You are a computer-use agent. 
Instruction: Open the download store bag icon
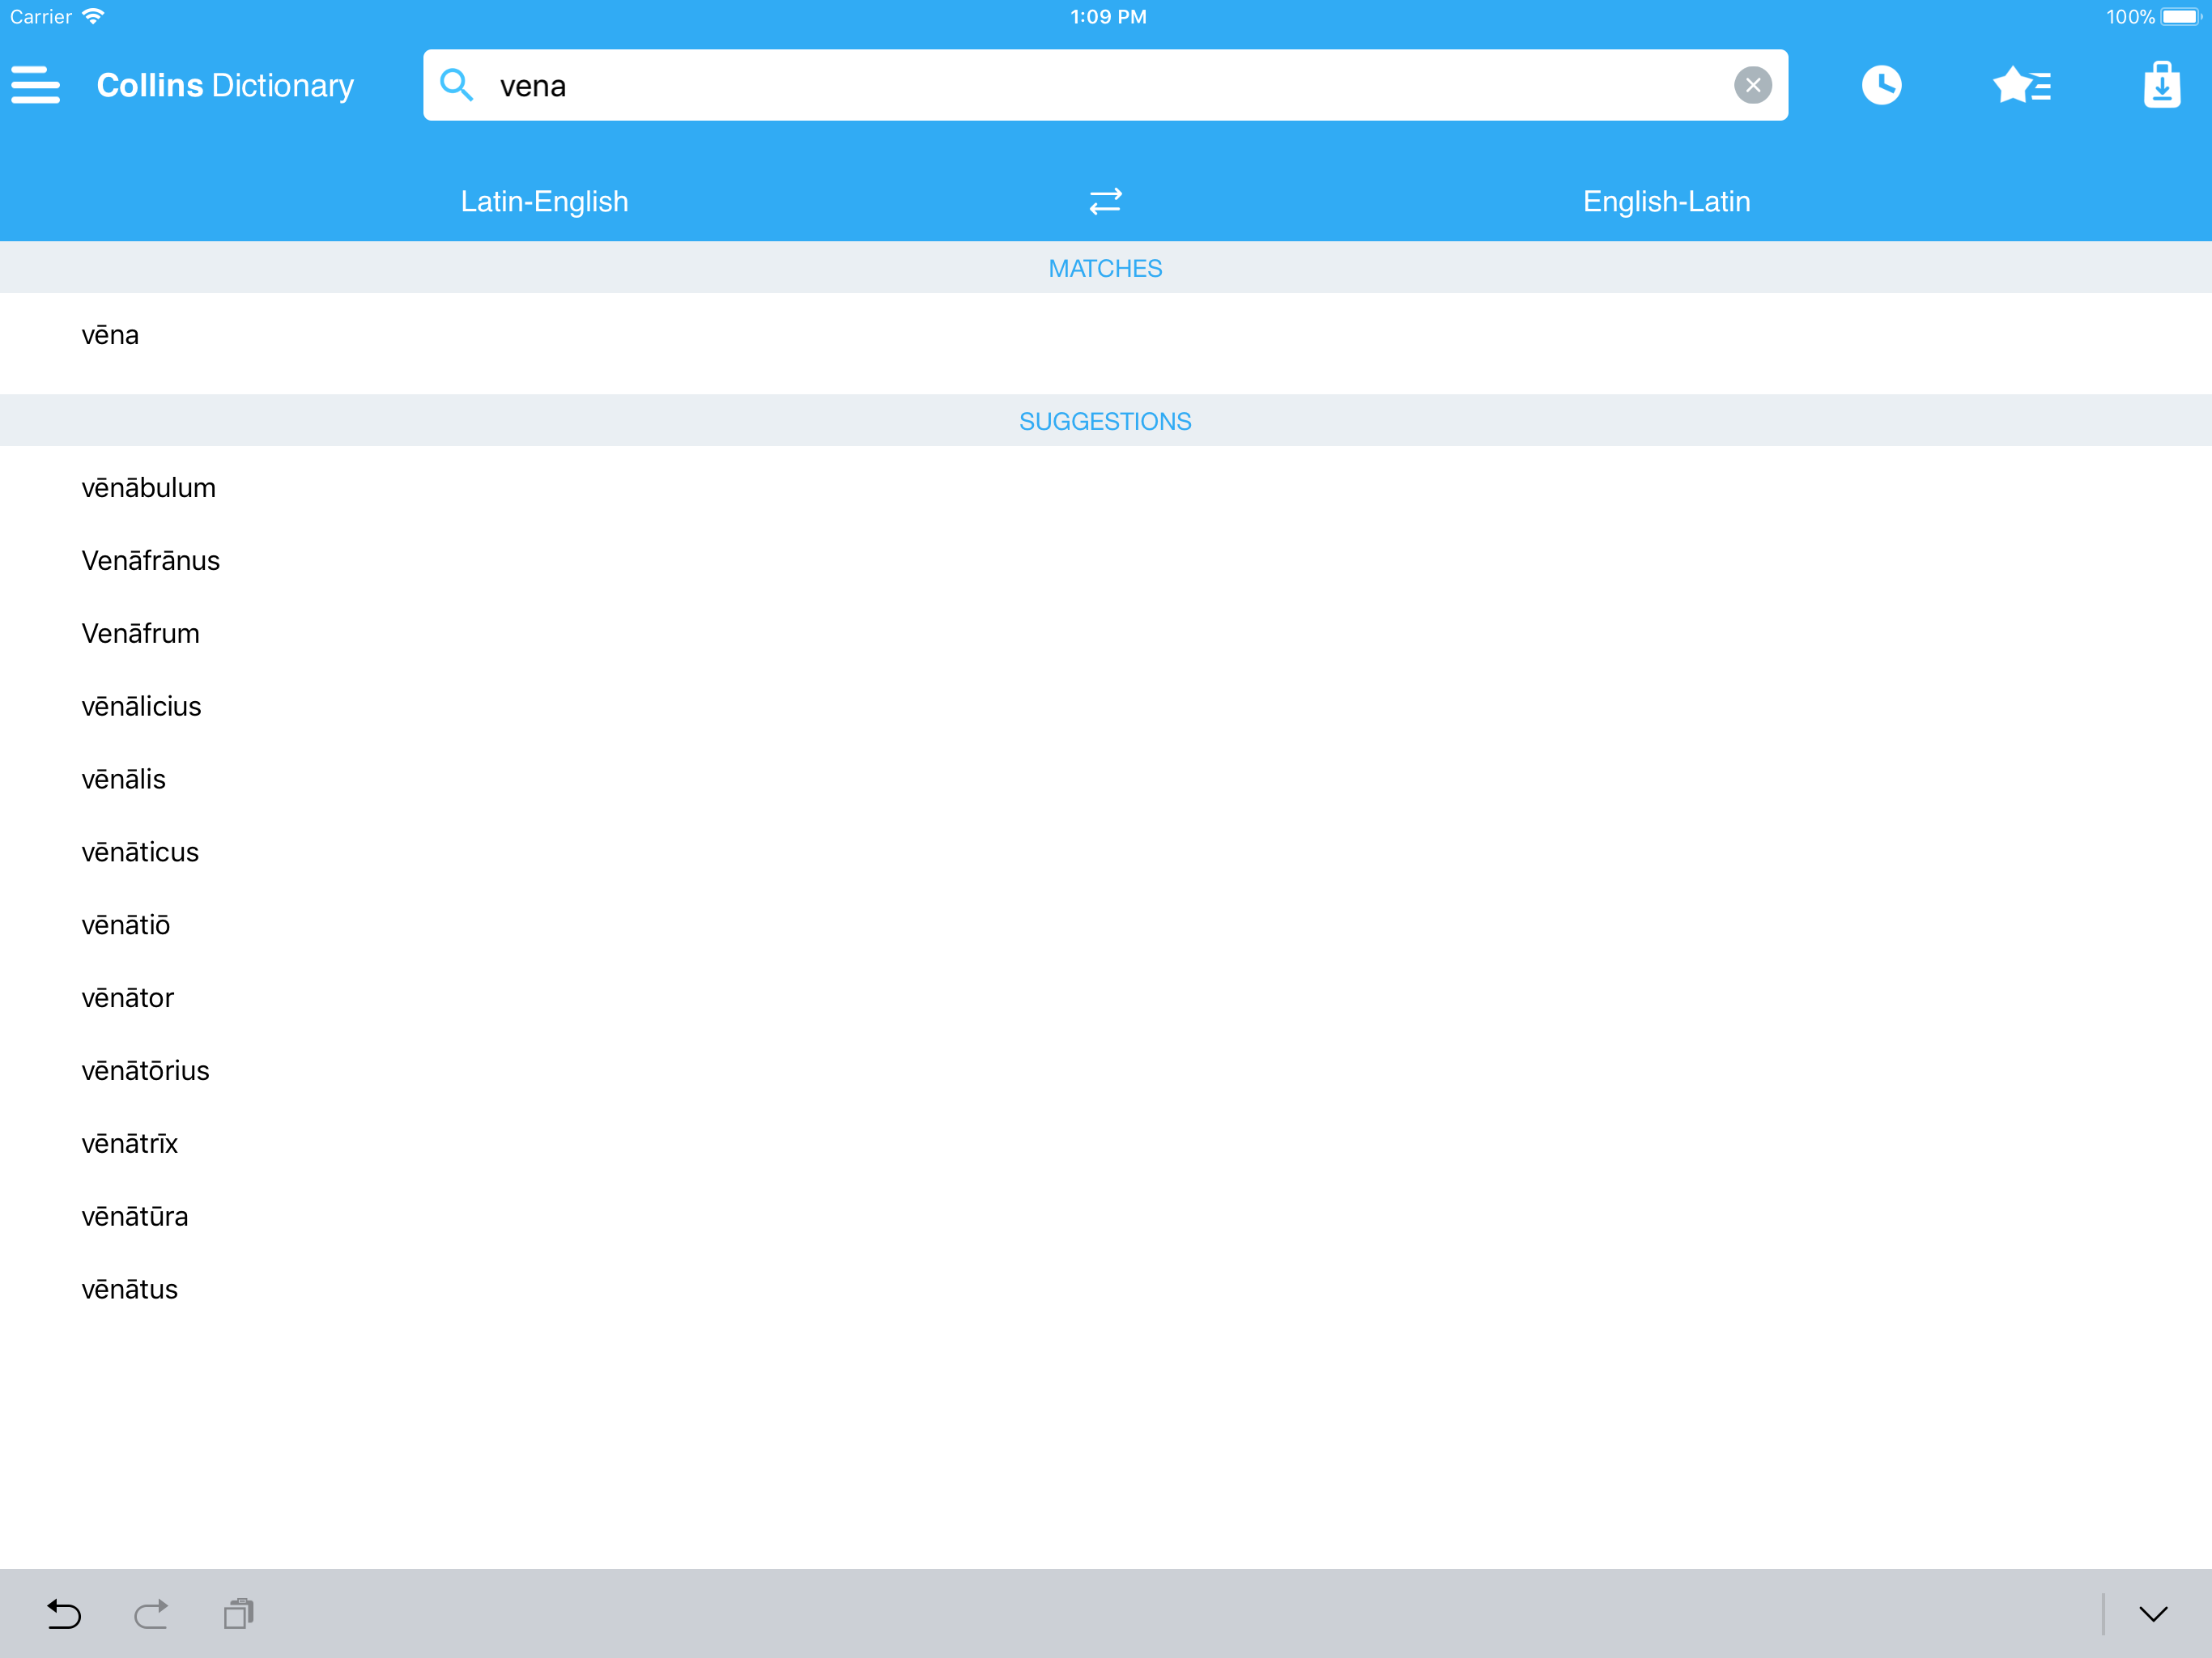[x=2161, y=85]
